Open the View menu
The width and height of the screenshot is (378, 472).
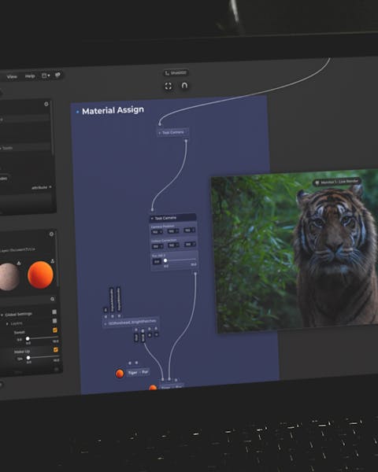12,76
